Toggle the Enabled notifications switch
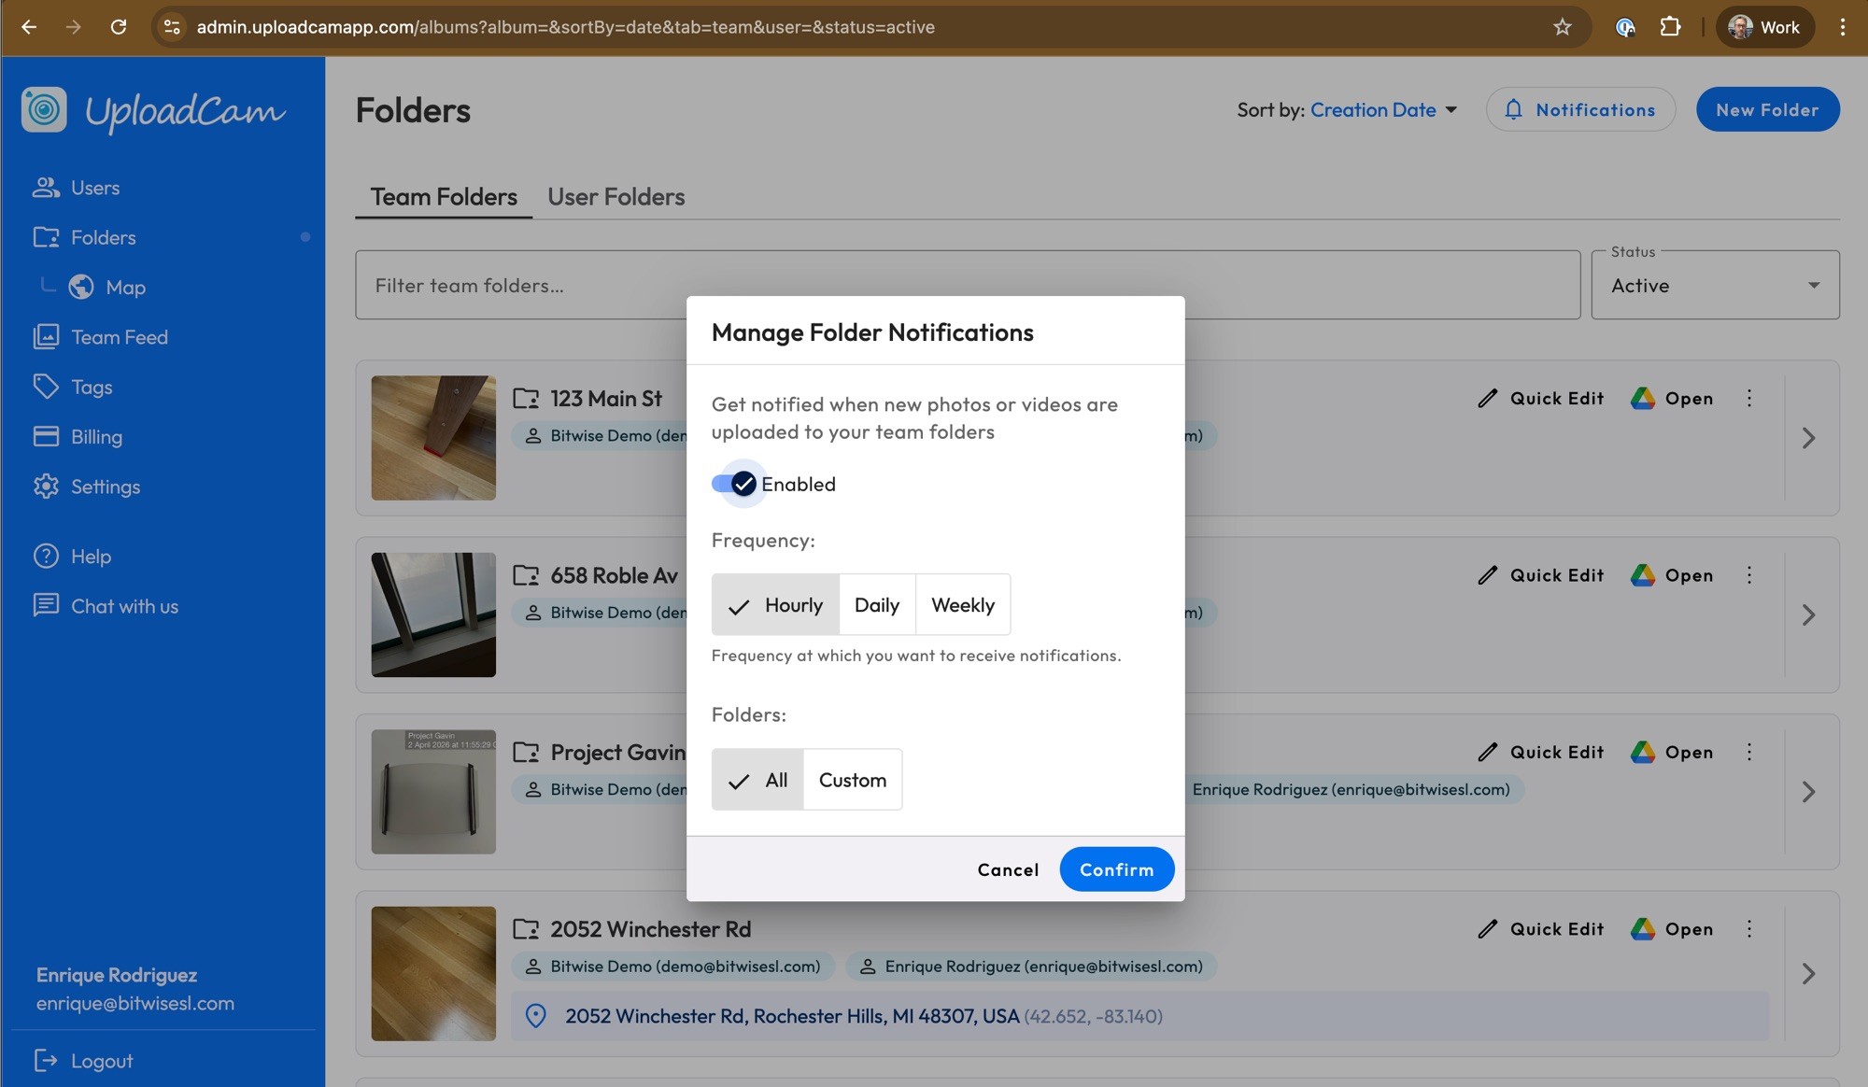 coord(734,484)
